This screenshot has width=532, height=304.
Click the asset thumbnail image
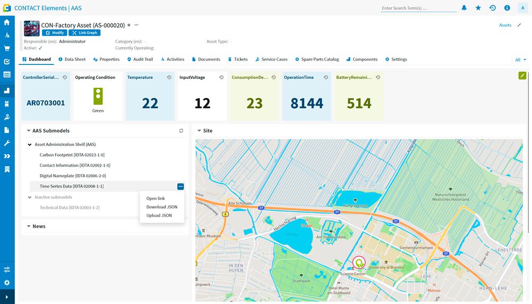(x=31, y=29)
